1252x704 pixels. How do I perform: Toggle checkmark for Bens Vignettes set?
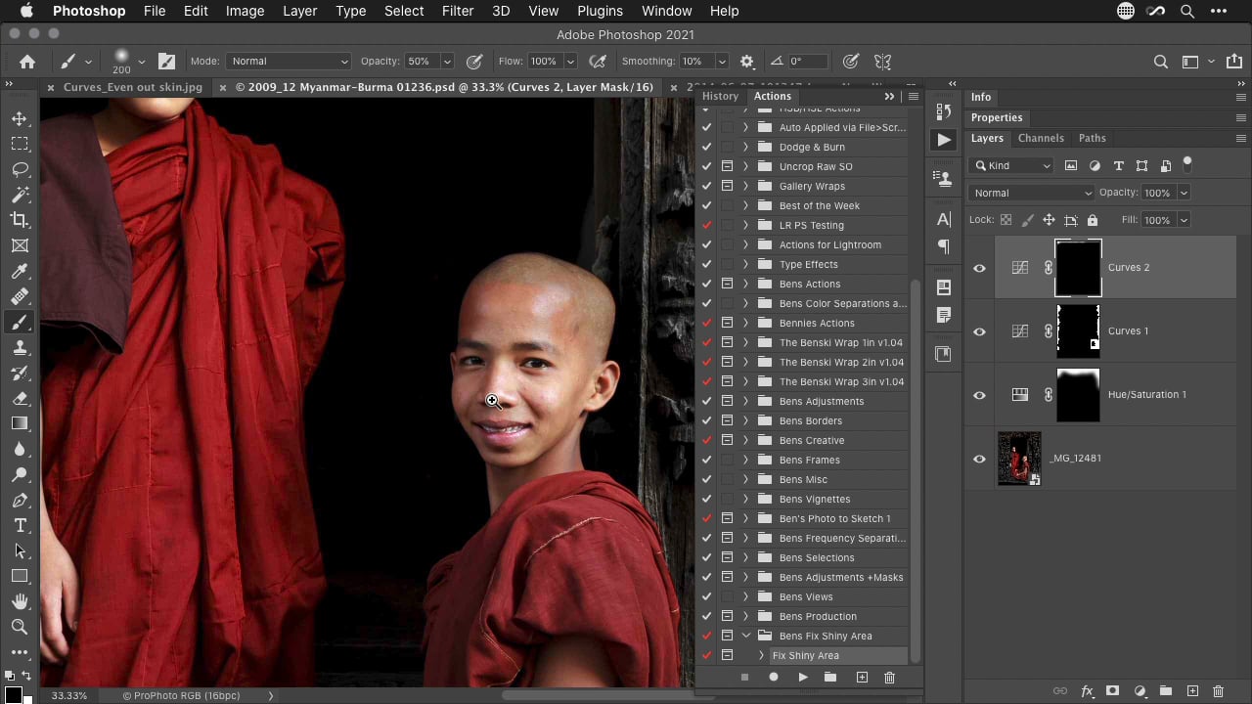pos(707,499)
